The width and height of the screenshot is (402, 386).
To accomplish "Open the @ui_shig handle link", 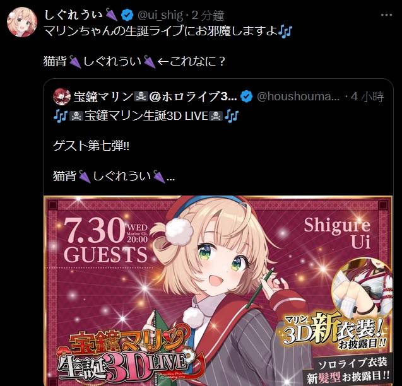I will click(x=160, y=15).
